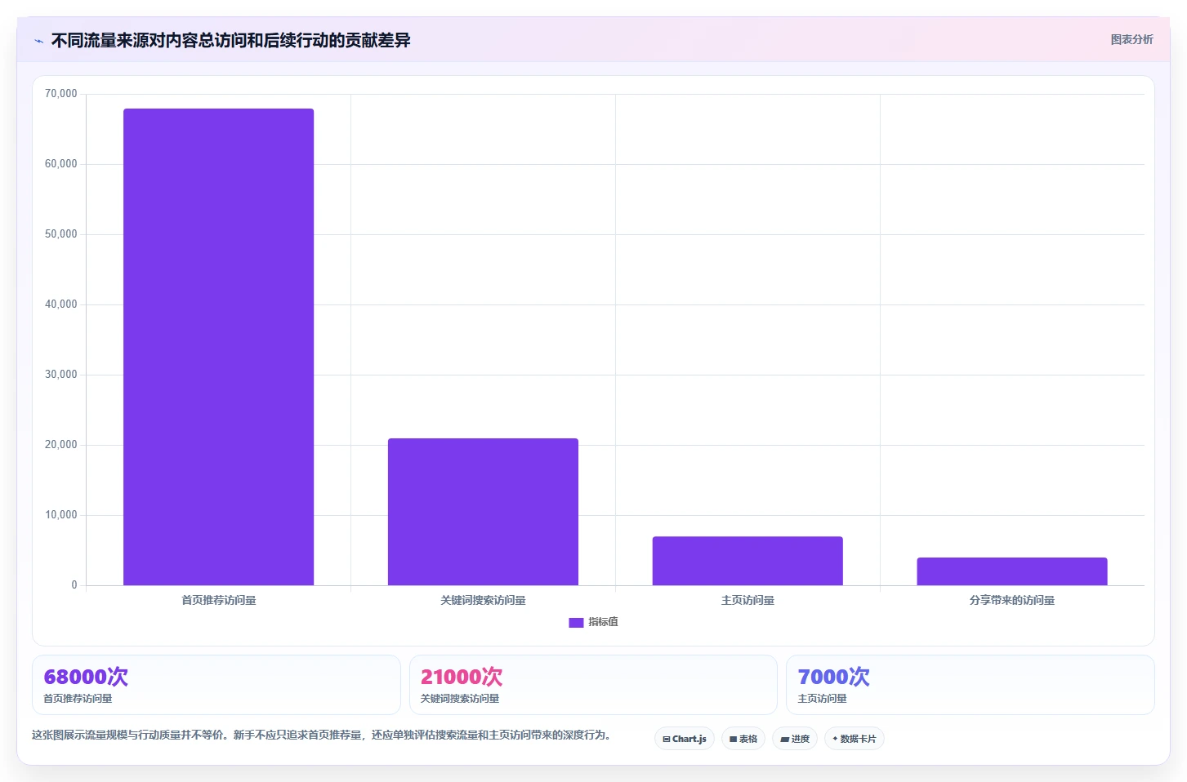
Task: Click the 指标值 legend label
Action: [x=603, y=622]
